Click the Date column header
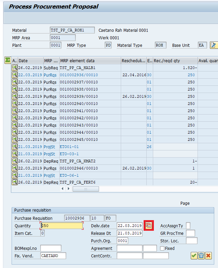The width and height of the screenshot is (218, 268). 30,61
